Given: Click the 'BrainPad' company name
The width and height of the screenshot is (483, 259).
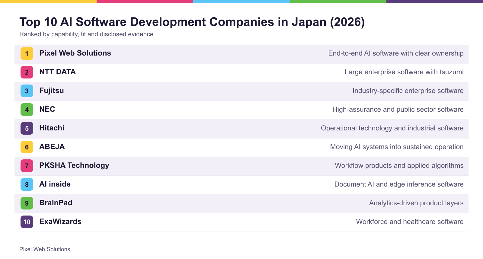Looking at the screenshot, I should [x=56, y=203].
